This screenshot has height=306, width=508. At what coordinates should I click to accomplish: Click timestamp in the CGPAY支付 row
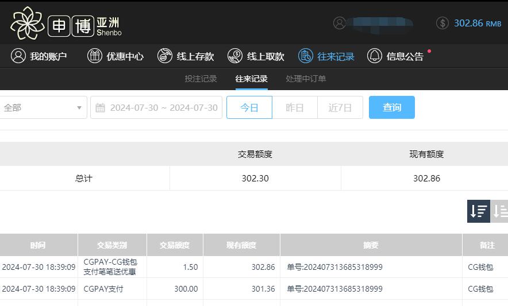[x=39, y=289]
